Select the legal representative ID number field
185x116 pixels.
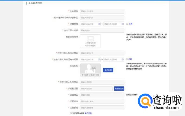pos(102,53)
